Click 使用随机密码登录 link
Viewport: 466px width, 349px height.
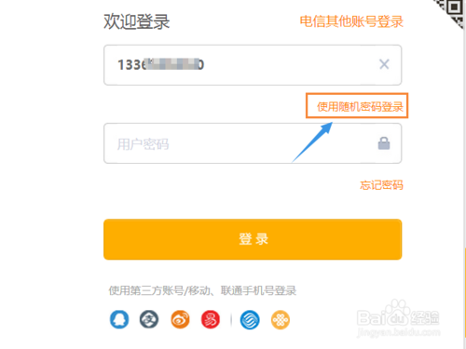click(x=360, y=107)
